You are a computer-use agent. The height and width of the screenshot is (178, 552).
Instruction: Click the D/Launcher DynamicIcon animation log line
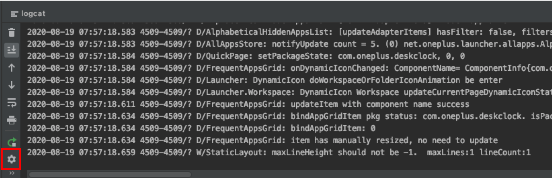pyautogui.click(x=265, y=80)
